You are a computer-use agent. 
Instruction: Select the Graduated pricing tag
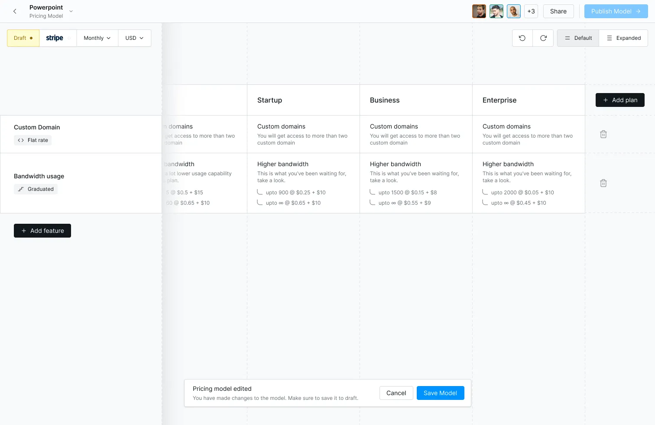point(36,189)
